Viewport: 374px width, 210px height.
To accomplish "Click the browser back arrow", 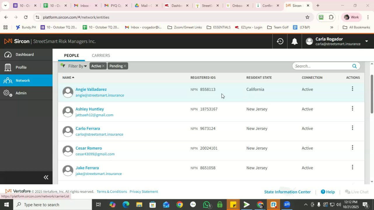I will point(6,17).
